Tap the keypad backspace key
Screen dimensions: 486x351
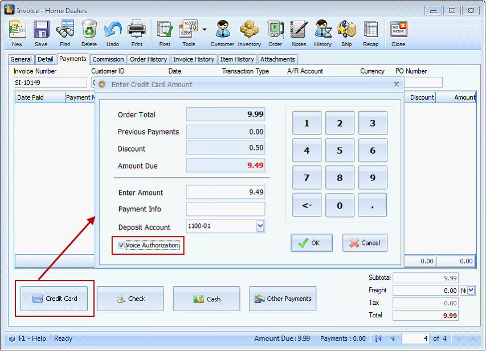(307, 205)
